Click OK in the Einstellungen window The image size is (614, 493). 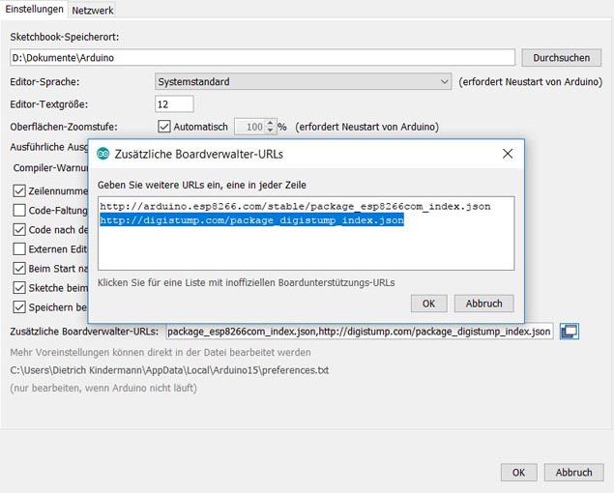pos(519,473)
